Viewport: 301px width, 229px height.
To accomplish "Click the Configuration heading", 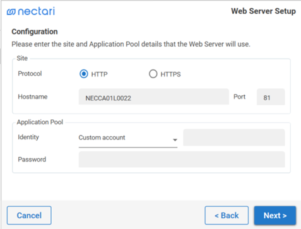I will tap(35, 32).
